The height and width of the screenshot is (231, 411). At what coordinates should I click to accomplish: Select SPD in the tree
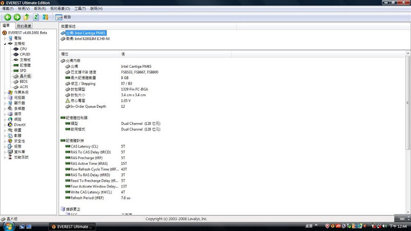pyautogui.click(x=23, y=71)
